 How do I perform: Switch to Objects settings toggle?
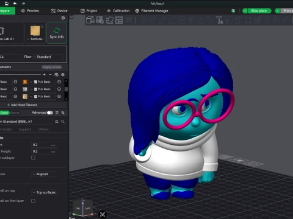click(15, 113)
